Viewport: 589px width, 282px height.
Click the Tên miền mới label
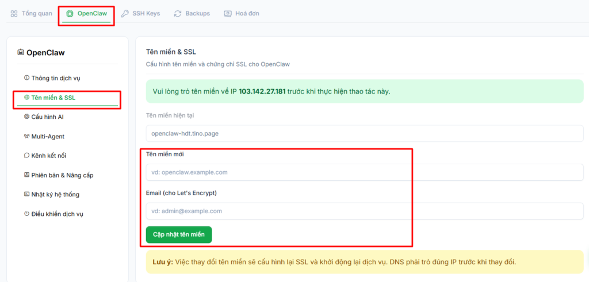tap(165, 154)
